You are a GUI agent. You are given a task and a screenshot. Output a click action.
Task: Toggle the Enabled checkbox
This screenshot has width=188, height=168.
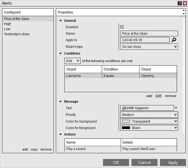tap(122, 27)
